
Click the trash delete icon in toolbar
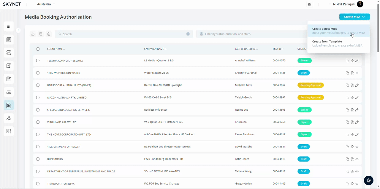[49, 34]
